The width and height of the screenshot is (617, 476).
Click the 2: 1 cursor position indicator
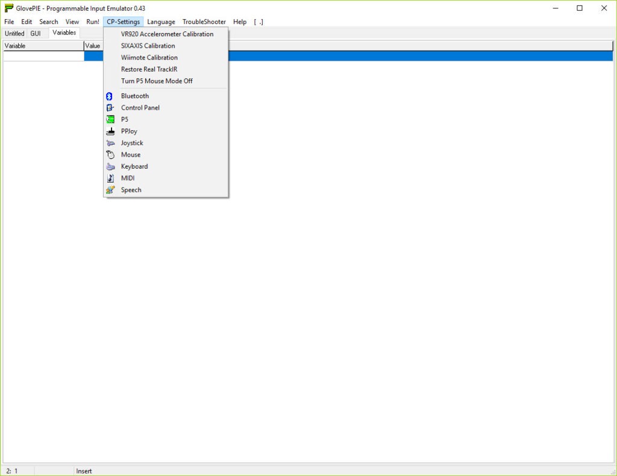[12, 471]
